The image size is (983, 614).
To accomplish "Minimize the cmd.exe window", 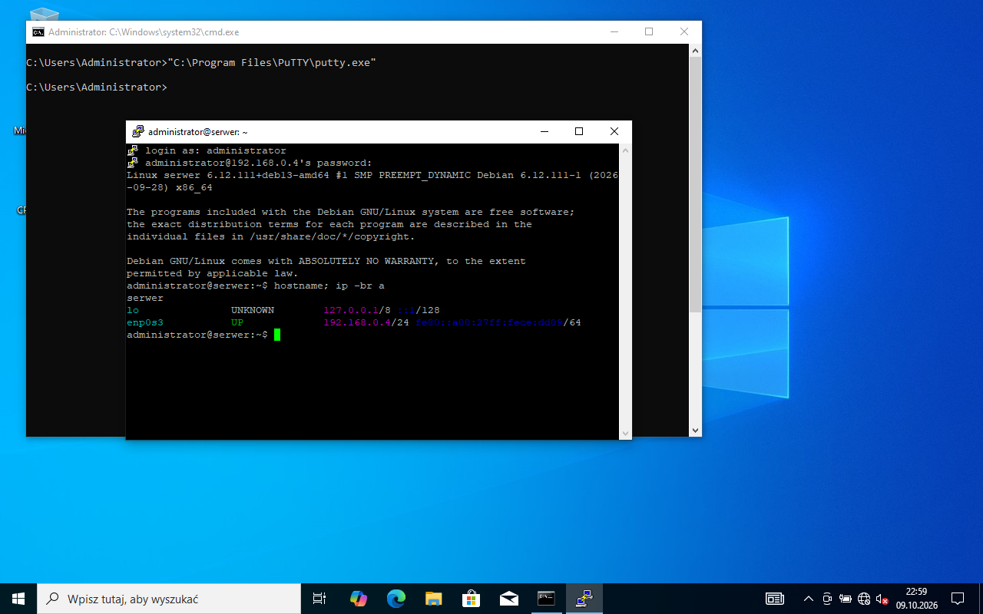I will (x=614, y=32).
